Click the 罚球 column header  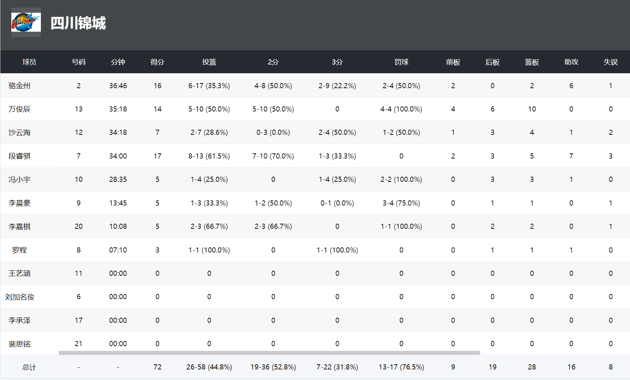[x=401, y=62]
